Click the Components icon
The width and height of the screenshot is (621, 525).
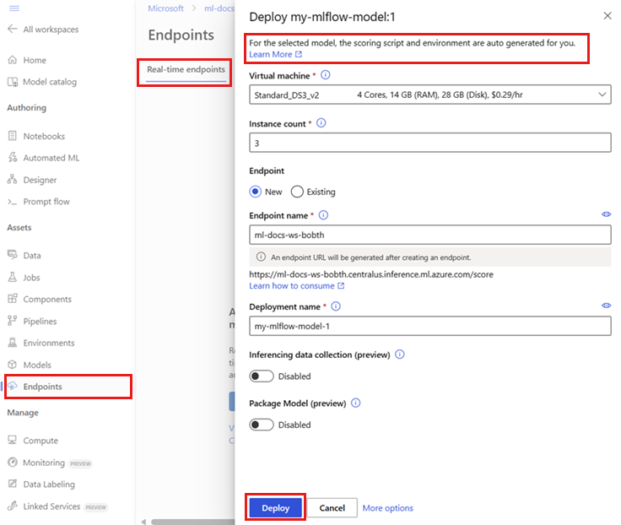pyautogui.click(x=13, y=299)
